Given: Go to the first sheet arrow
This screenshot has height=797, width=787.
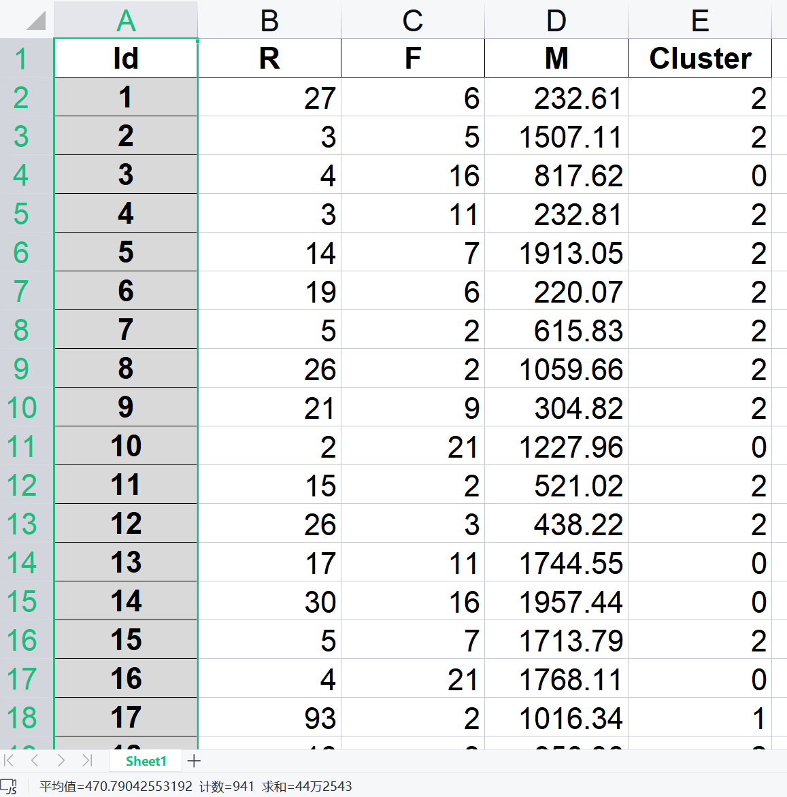Looking at the screenshot, I should pos(10,760).
